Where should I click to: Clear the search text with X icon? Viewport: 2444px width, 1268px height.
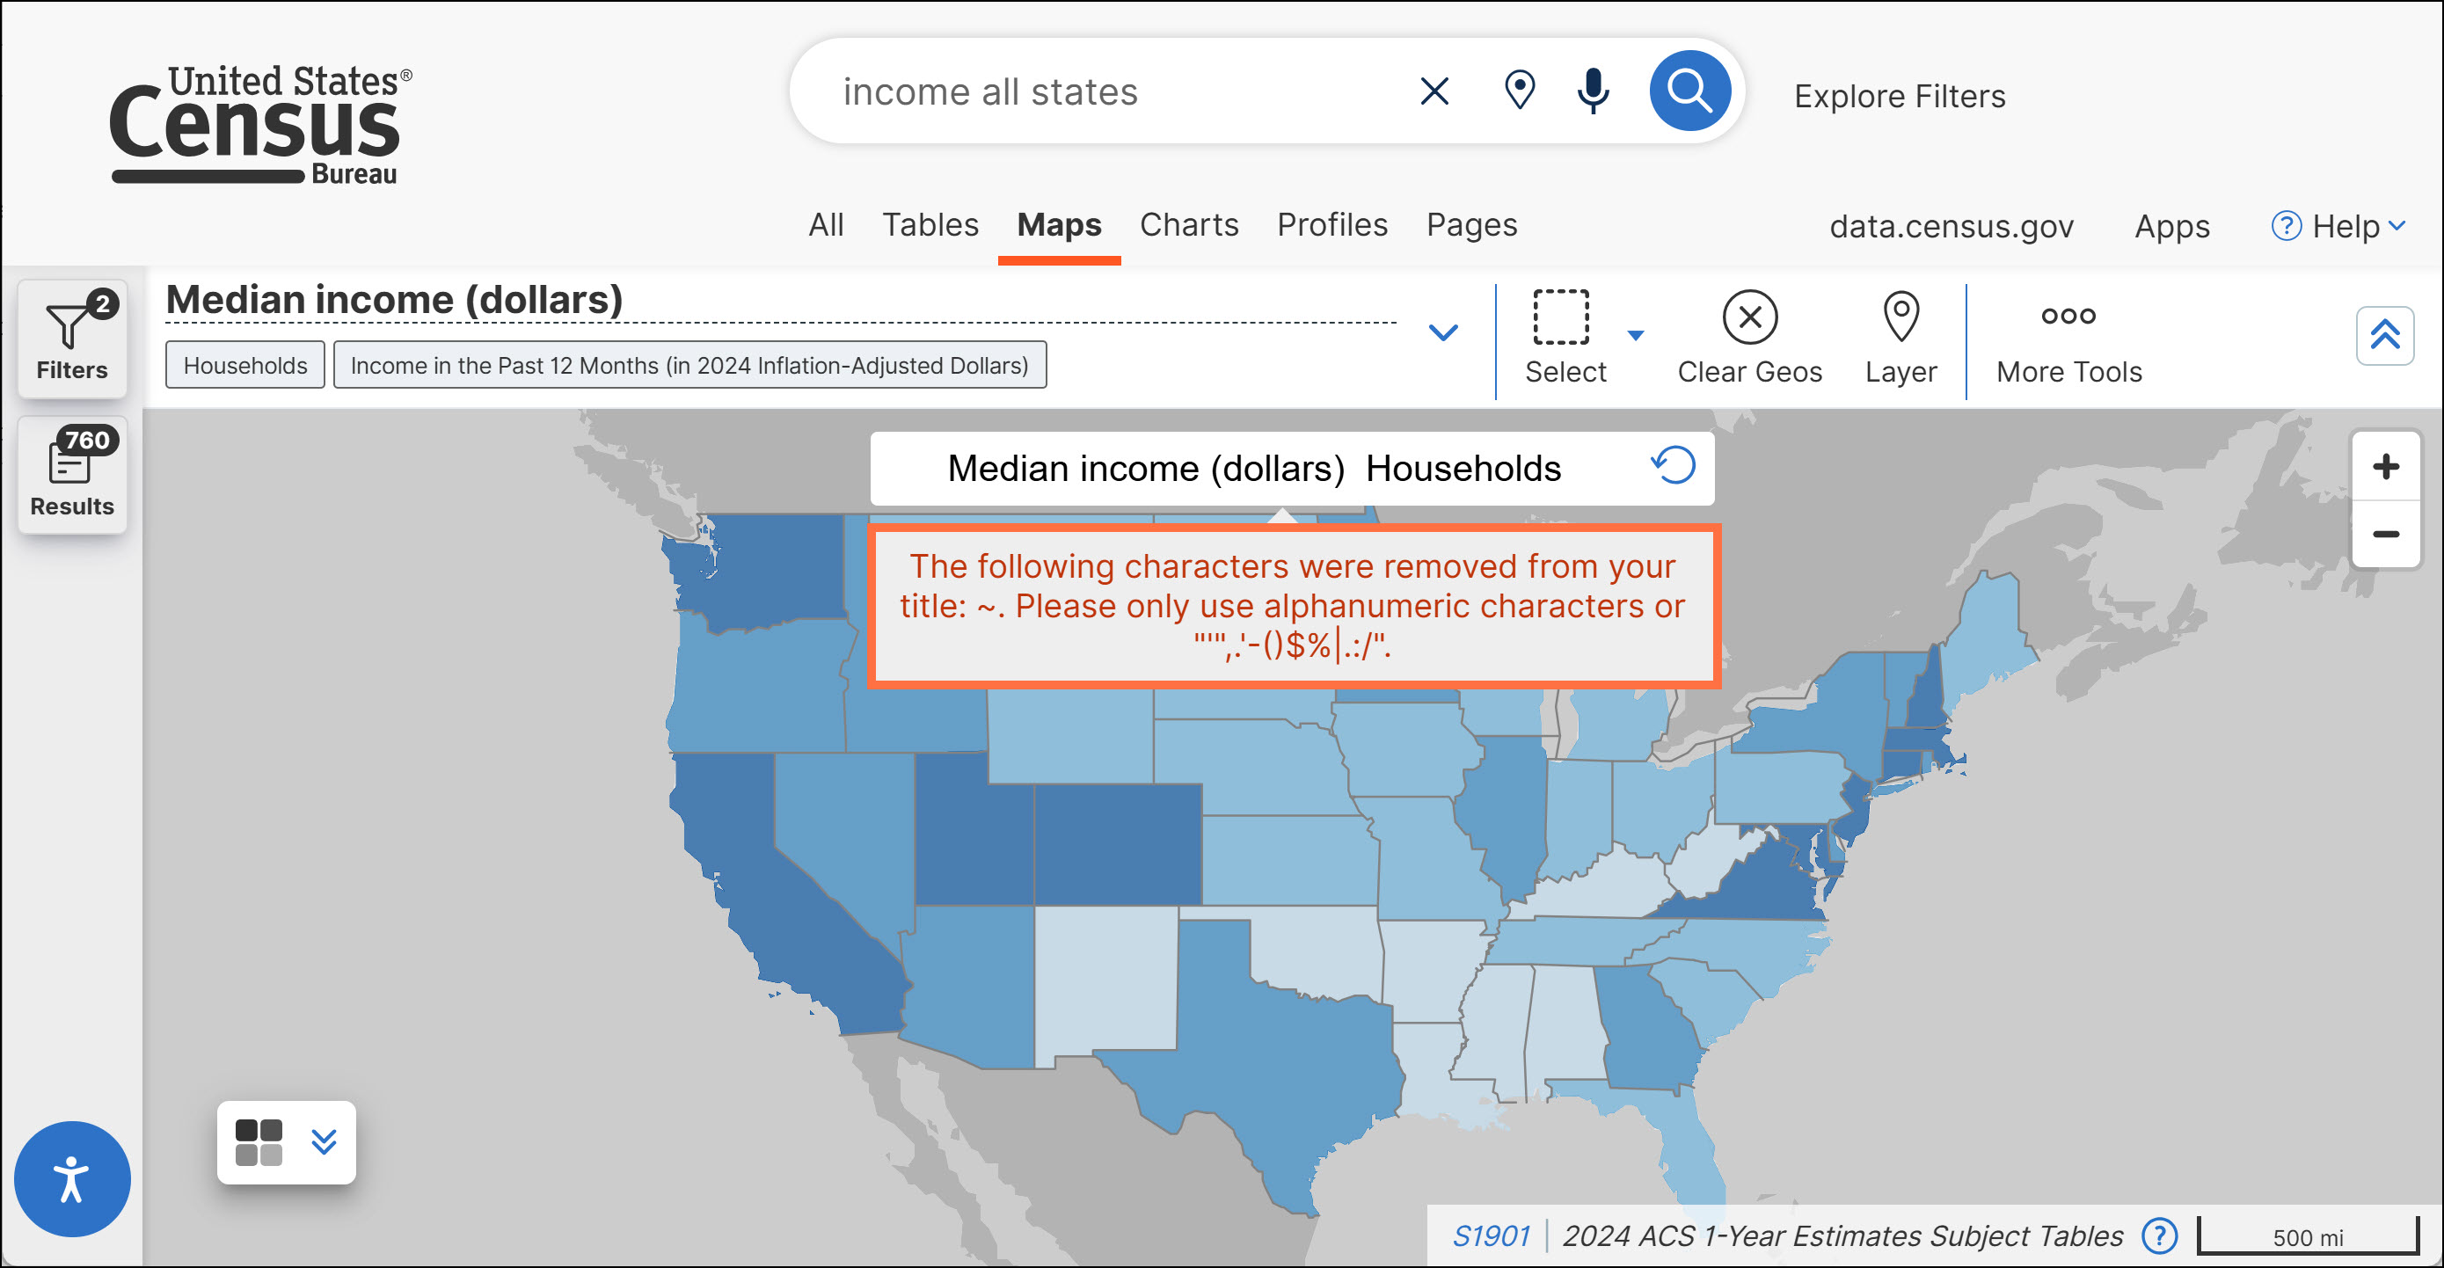1434,92
